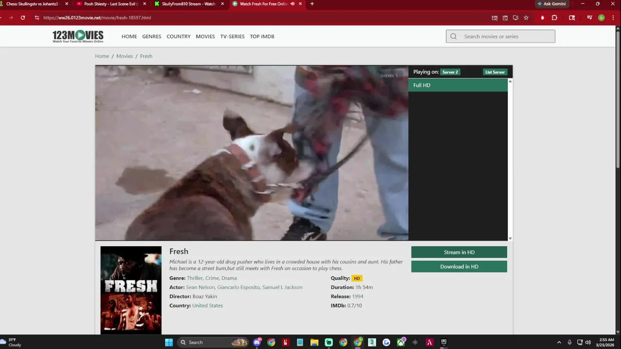Viewport: 621px width, 349px height.
Task: Click the Ask Gemini button
Action: (x=551, y=4)
